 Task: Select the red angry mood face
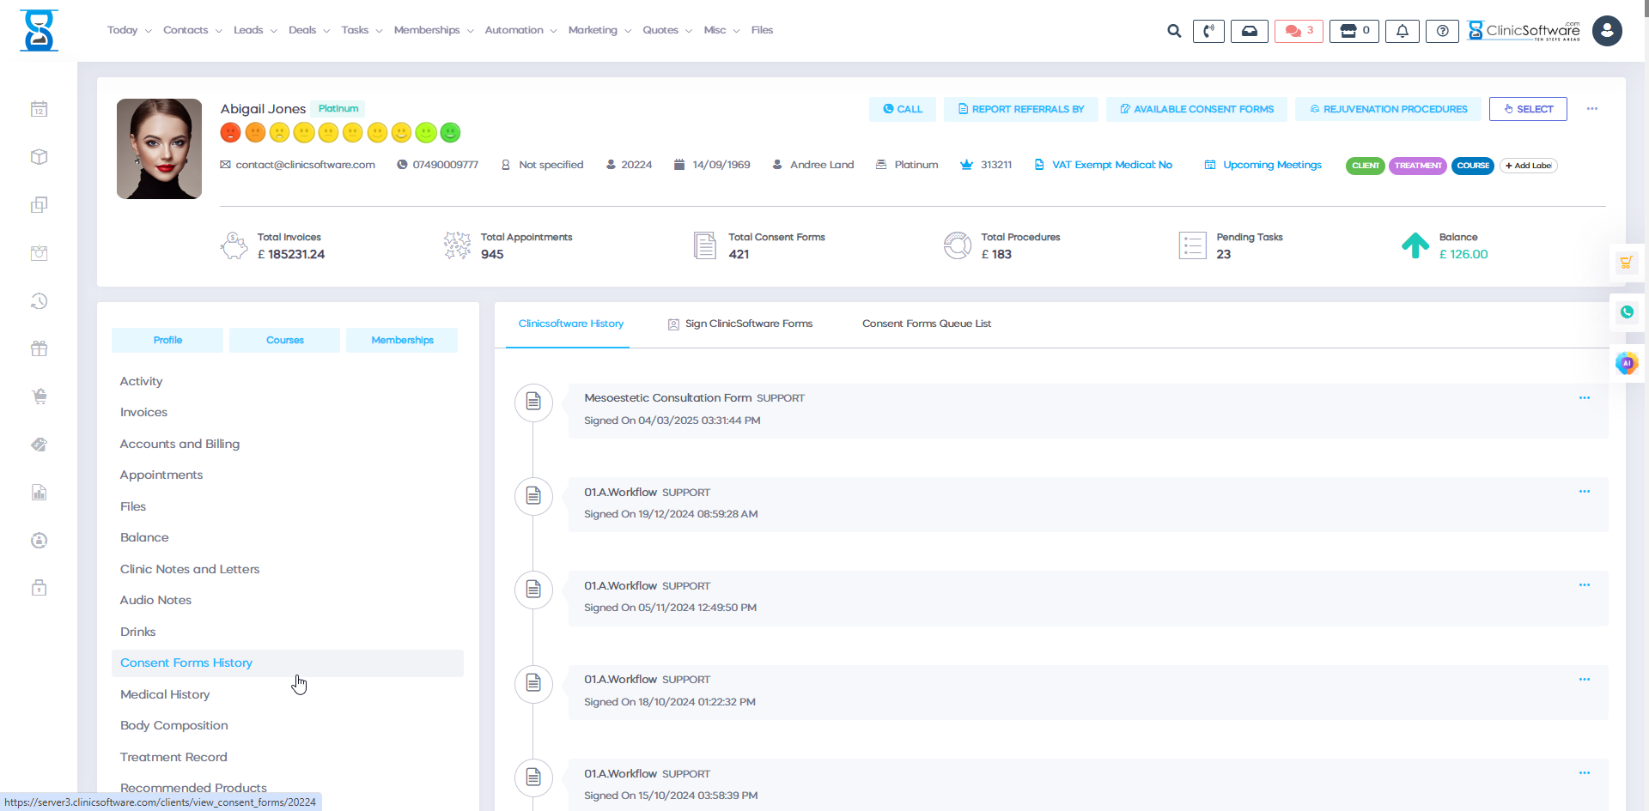pyautogui.click(x=230, y=132)
